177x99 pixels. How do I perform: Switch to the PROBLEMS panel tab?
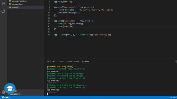[51, 61]
